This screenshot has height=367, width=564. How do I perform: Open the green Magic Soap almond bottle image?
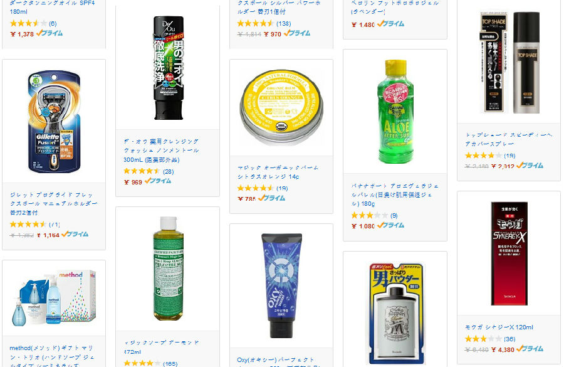click(169, 269)
